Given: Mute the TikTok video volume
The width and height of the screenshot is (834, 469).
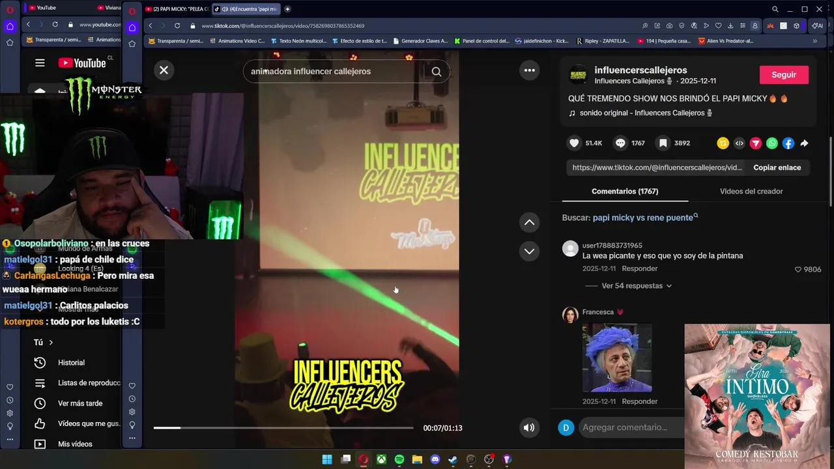Looking at the screenshot, I should (529, 428).
